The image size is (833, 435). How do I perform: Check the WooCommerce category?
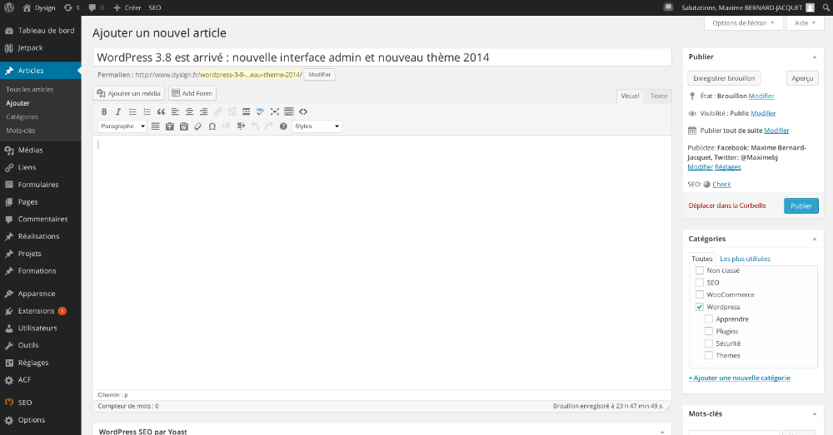click(700, 294)
